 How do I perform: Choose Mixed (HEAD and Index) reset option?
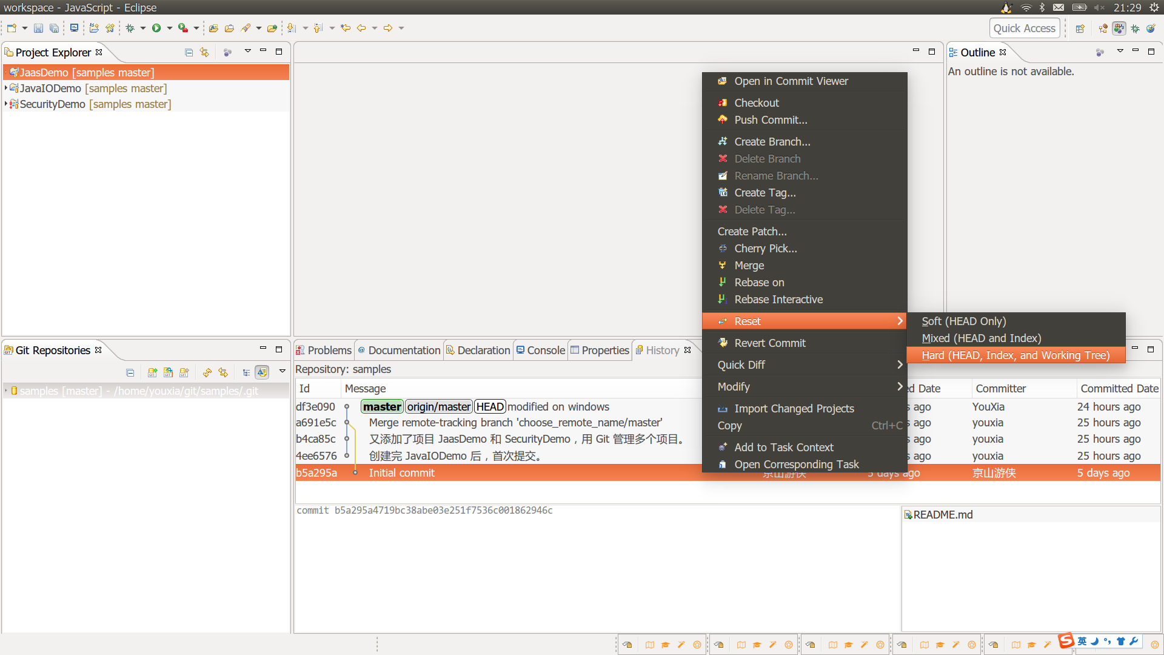[x=1015, y=338]
